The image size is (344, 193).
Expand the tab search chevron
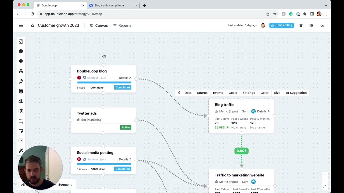pos(326,5)
